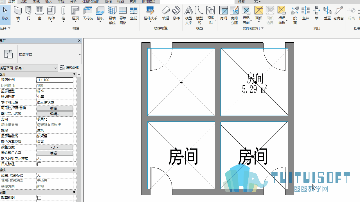Screen dimensions: 360x202
Task: Collapse the 图形 properties section
Action: click(x=74, y=74)
